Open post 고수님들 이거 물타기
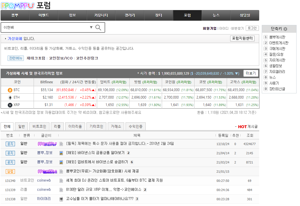Screen dimensions: 300x206 pyautogui.click(x=100, y=199)
